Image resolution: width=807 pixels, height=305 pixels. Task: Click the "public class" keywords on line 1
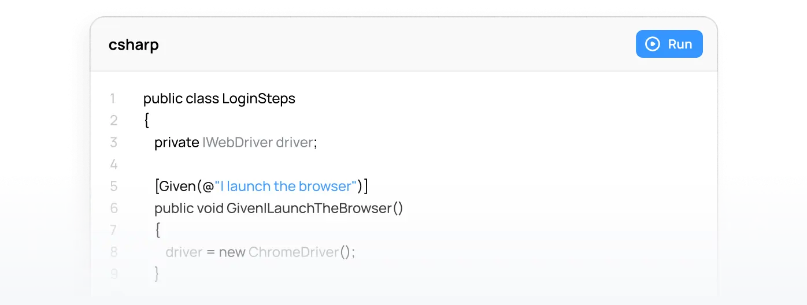pos(181,99)
